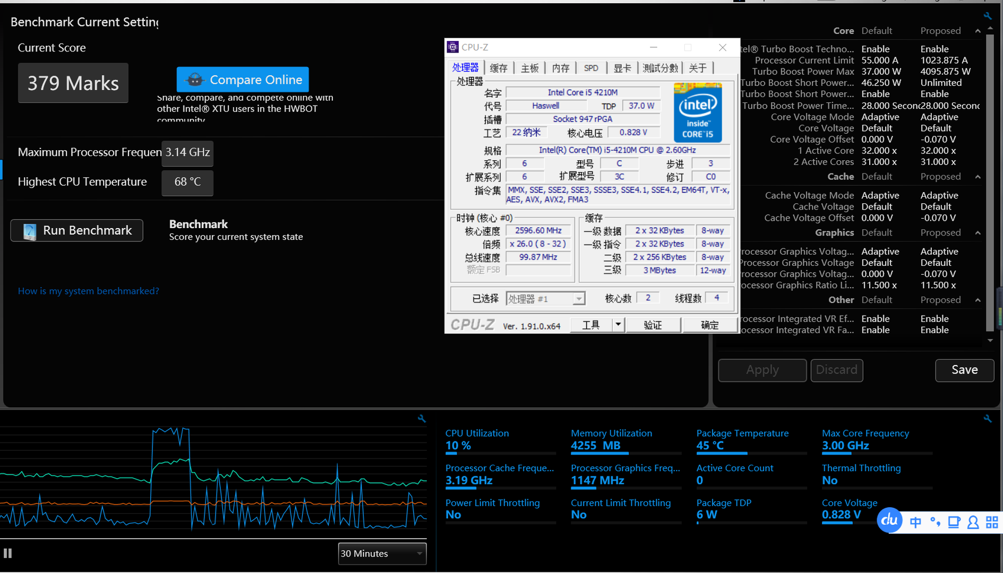Open IME user account icon

(x=973, y=523)
